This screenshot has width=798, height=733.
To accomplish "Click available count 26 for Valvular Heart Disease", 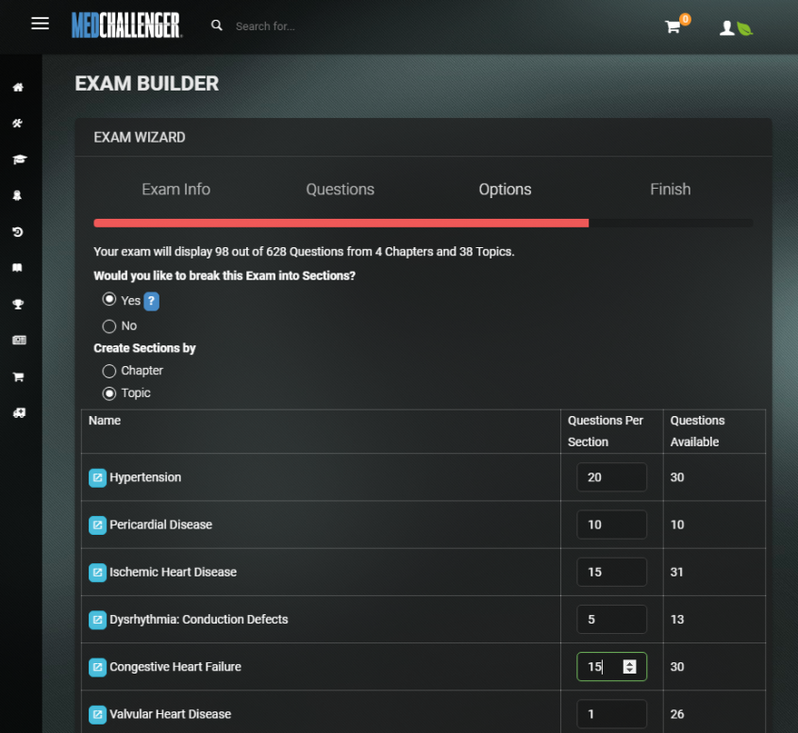I will coord(677,714).
